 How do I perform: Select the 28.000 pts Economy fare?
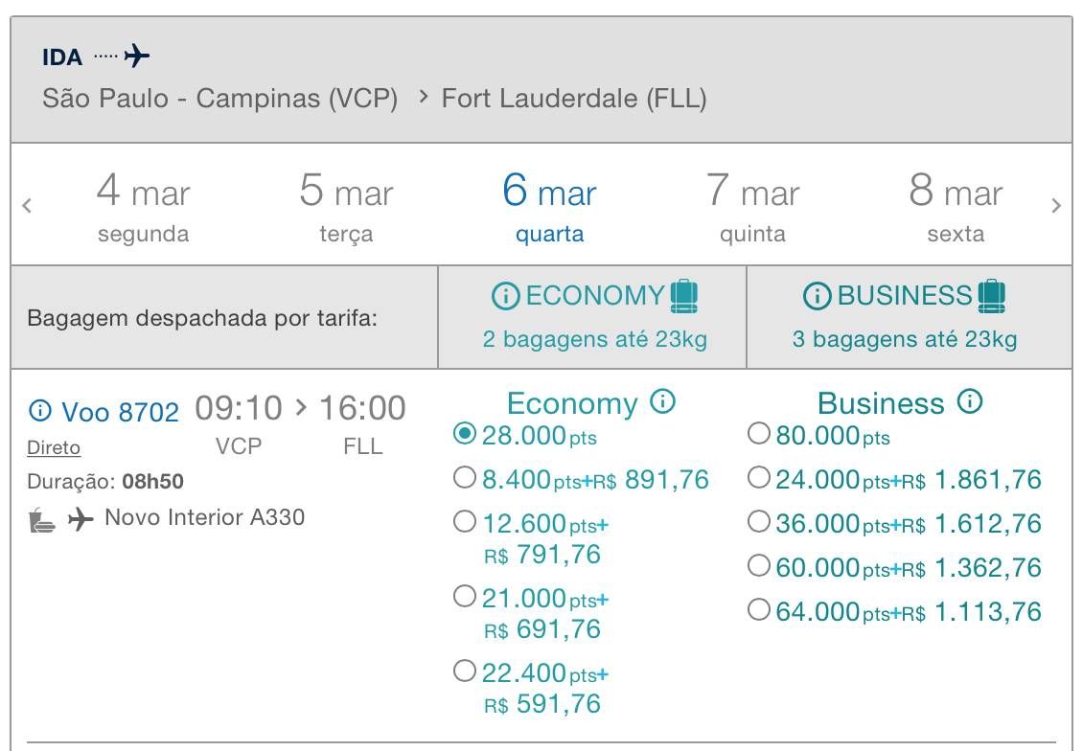(464, 434)
